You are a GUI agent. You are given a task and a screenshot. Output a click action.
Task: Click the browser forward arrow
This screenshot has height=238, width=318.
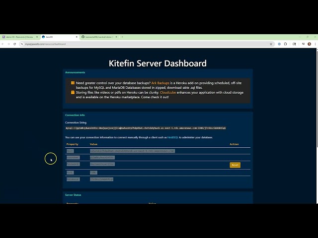coord(8,44)
